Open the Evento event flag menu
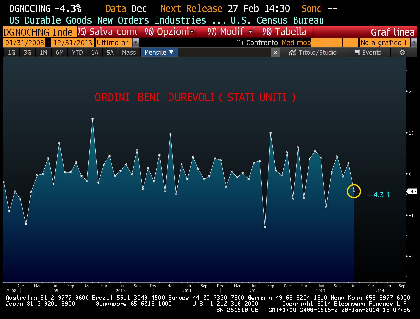 click(x=368, y=53)
